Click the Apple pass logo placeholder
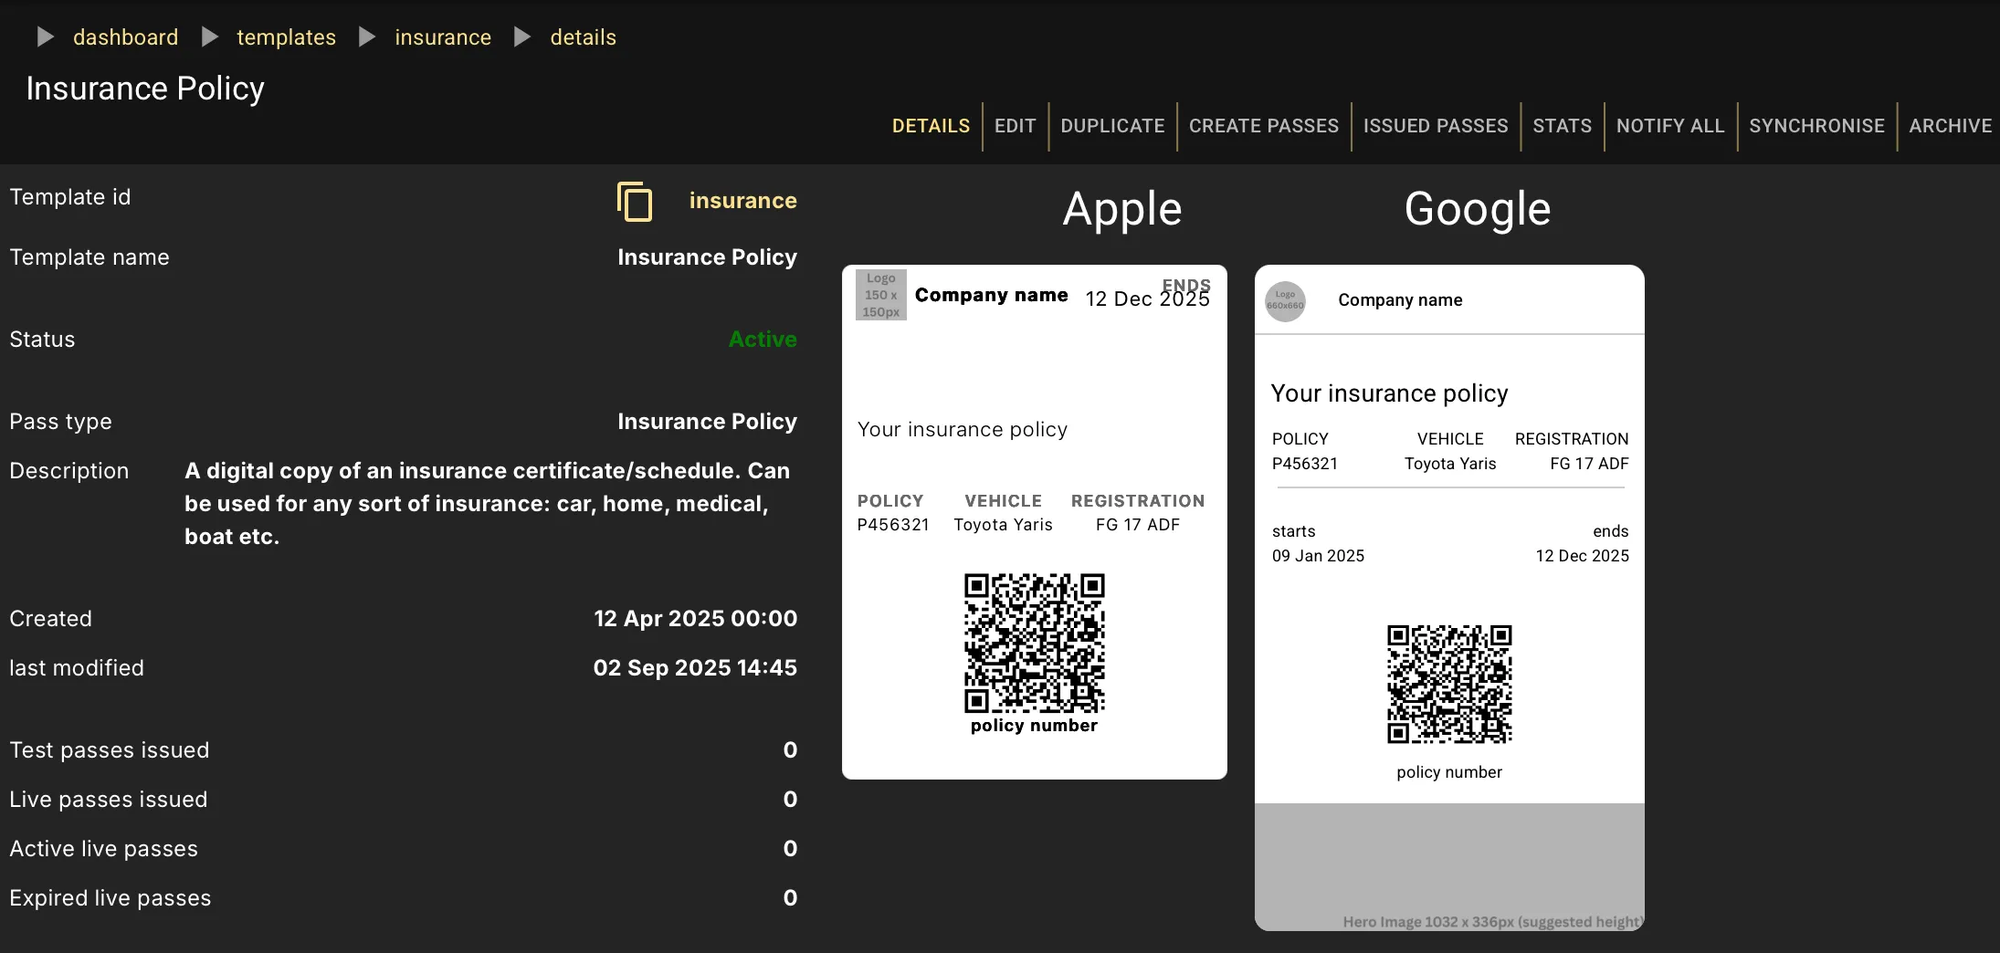The image size is (2000, 953). click(880, 295)
